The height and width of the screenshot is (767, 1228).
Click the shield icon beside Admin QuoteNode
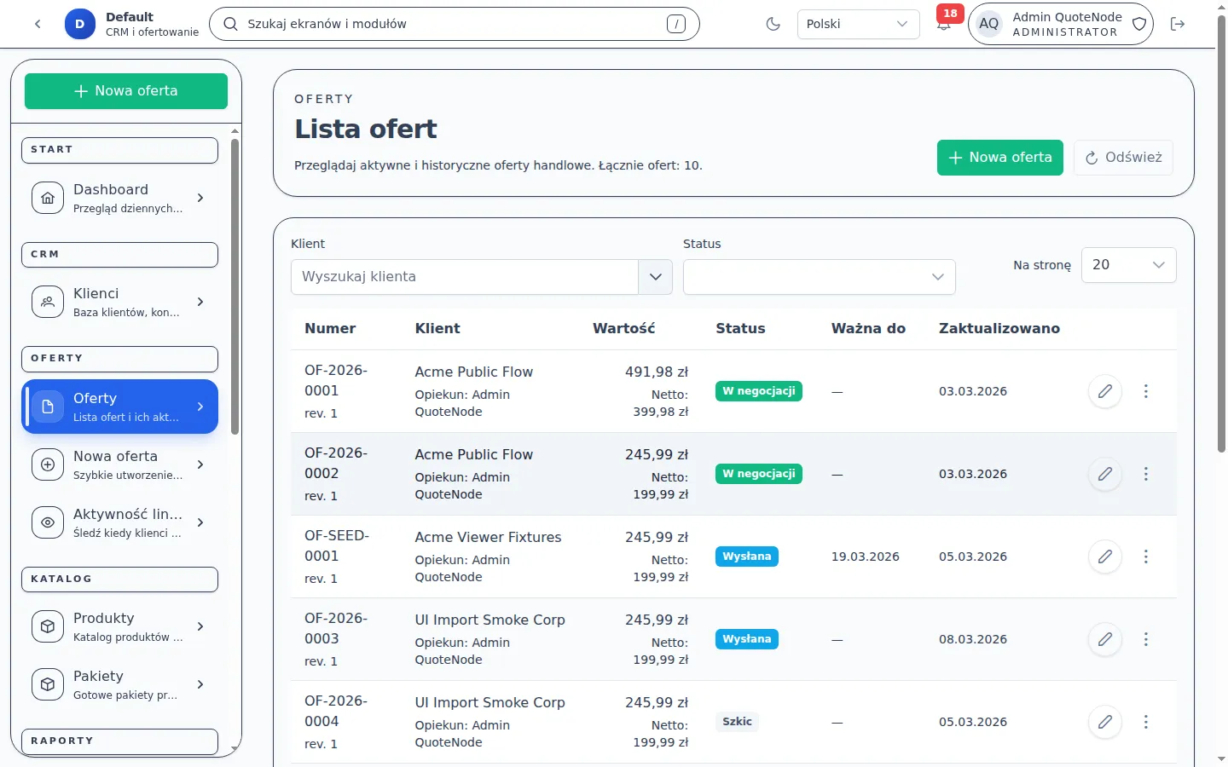pos(1139,24)
